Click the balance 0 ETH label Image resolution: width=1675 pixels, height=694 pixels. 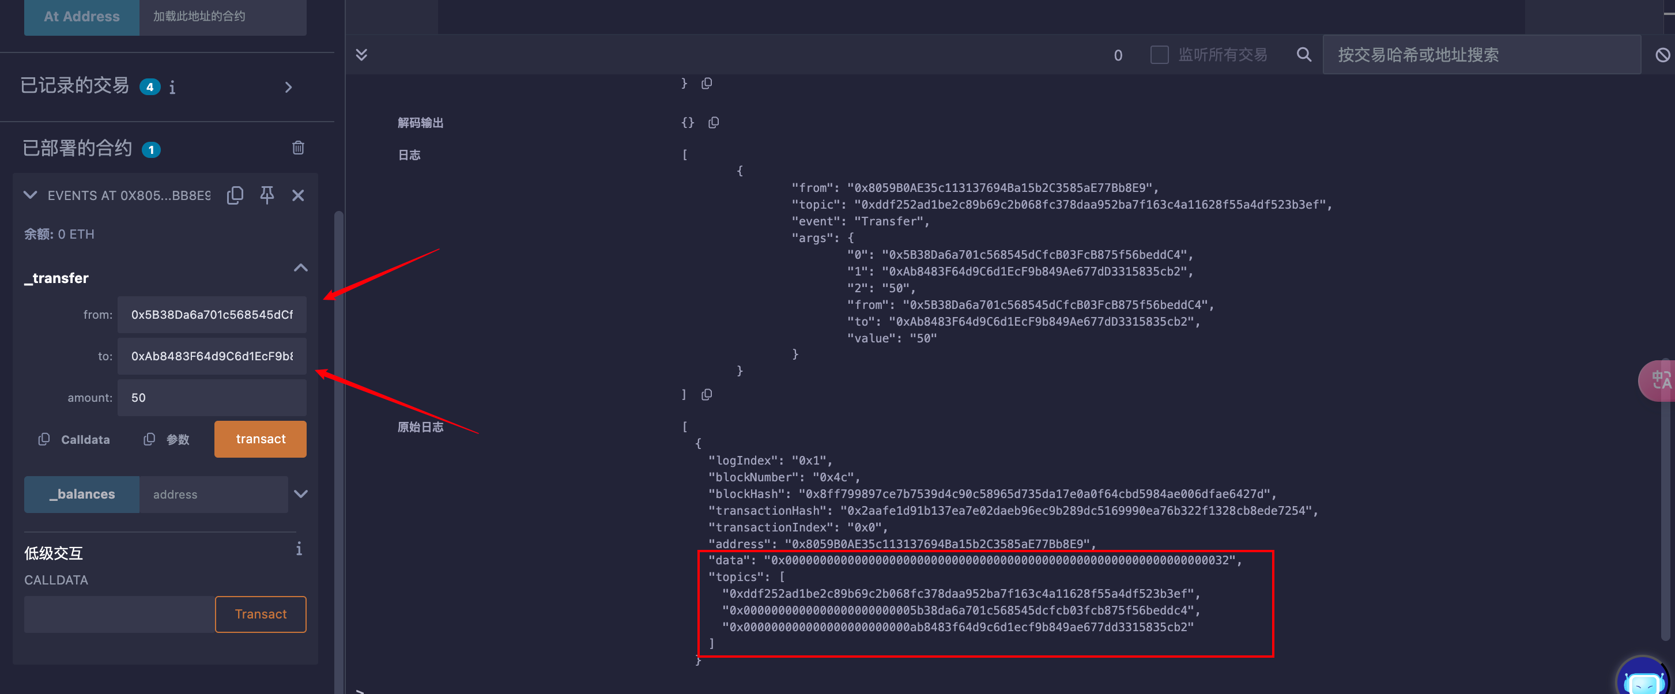pyautogui.click(x=59, y=234)
